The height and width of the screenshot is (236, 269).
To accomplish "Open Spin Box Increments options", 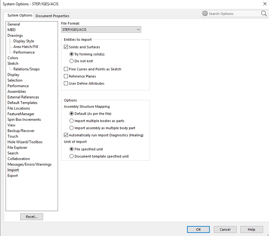I will (x=24, y=120).
